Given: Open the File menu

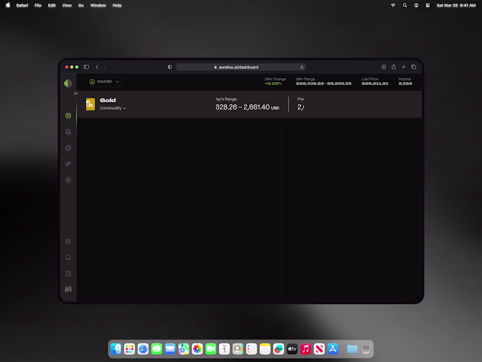Looking at the screenshot, I should coord(38,5).
